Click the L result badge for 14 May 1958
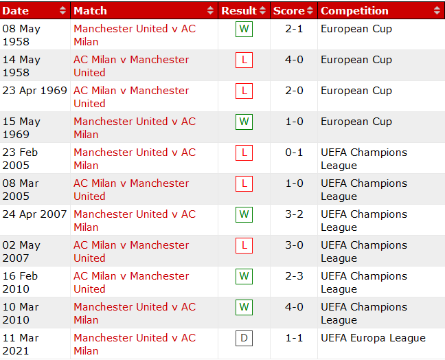 [x=244, y=60]
